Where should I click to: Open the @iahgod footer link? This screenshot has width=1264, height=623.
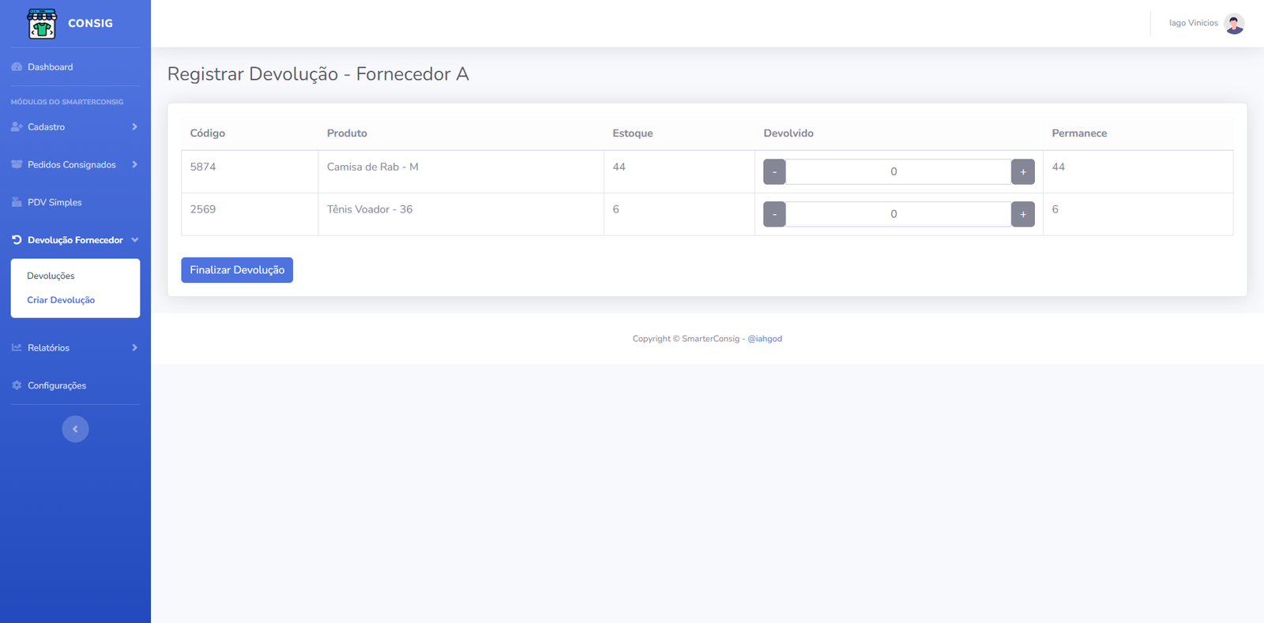[765, 339]
